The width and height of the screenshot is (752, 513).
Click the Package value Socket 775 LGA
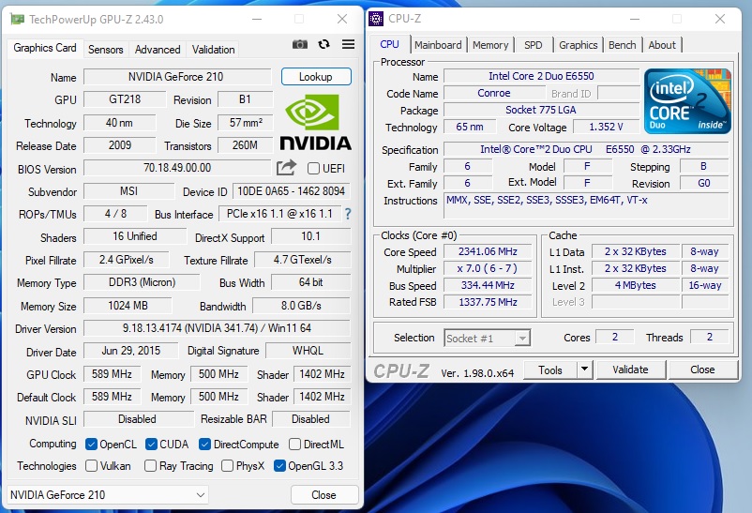541,110
